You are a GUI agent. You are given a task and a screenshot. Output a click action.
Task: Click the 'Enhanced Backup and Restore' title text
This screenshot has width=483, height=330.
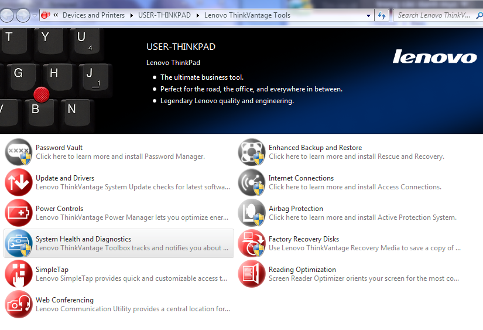315,148
